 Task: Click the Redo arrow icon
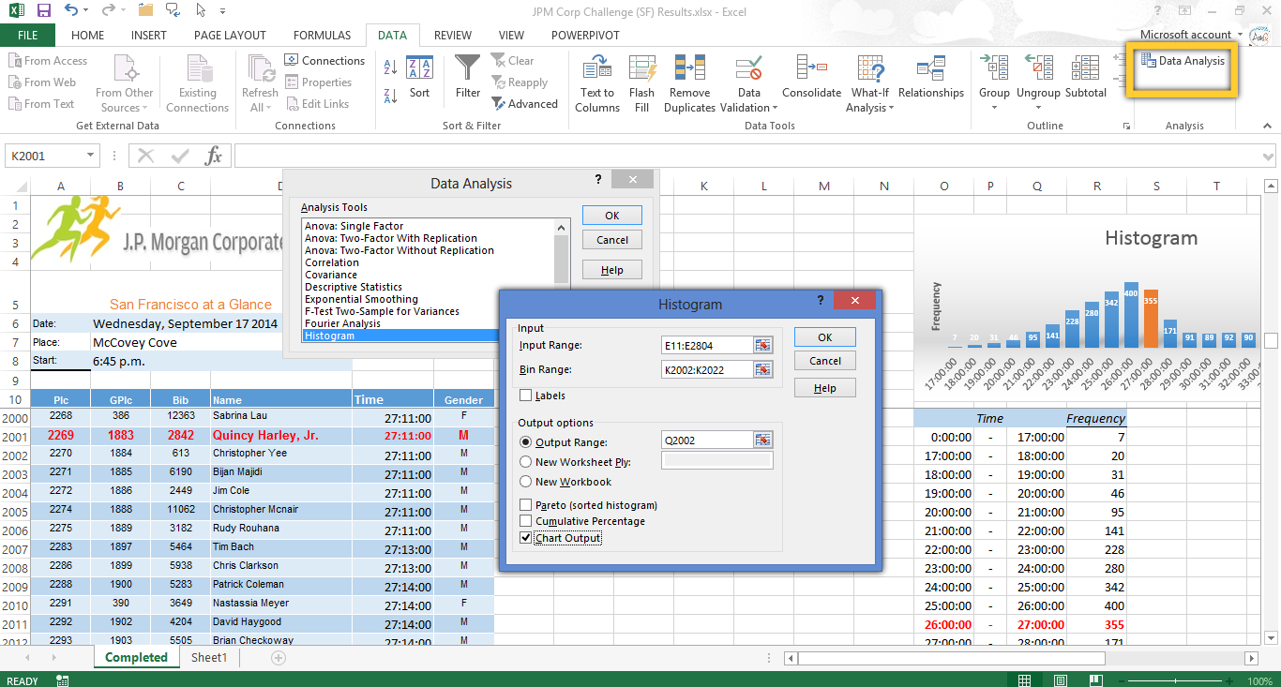(x=108, y=11)
